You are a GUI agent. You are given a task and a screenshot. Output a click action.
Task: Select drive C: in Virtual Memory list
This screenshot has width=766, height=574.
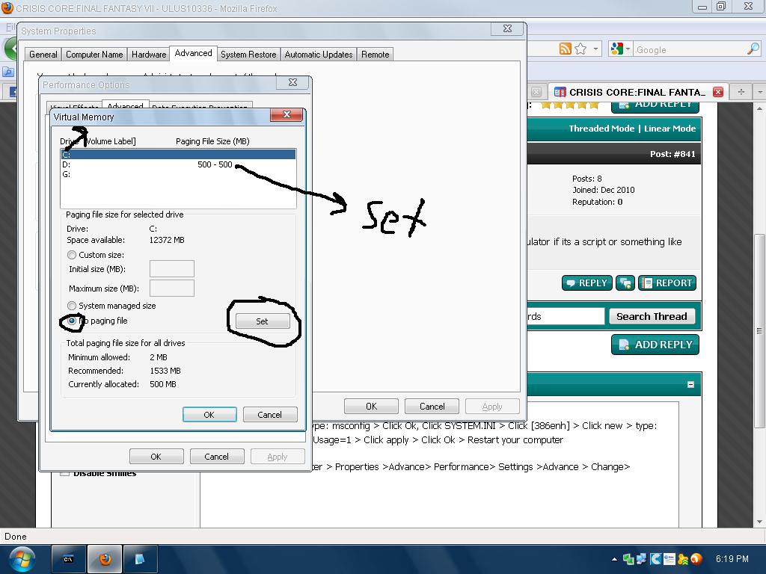pyautogui.click(x=178, y=154)
